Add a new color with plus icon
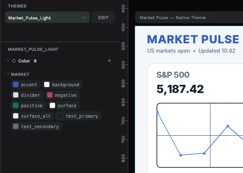 point(109,61)
